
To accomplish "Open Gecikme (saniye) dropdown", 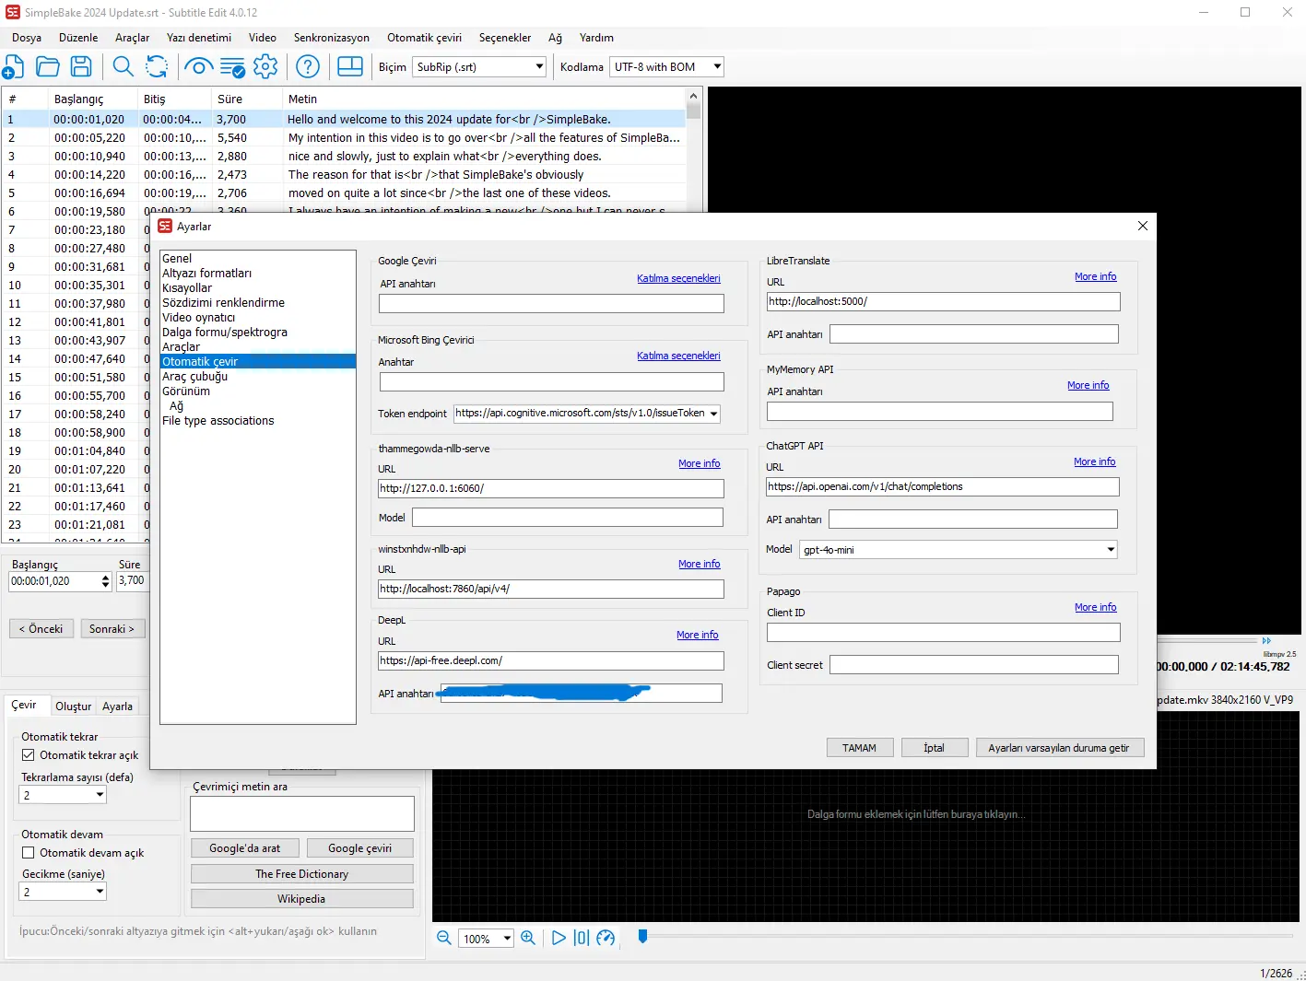I will pos(64,892).
